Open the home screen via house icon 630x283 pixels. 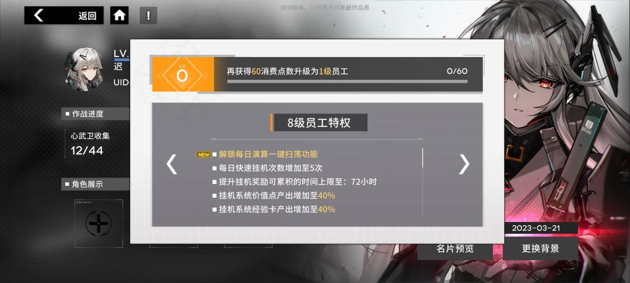click(x=120, y=15)
